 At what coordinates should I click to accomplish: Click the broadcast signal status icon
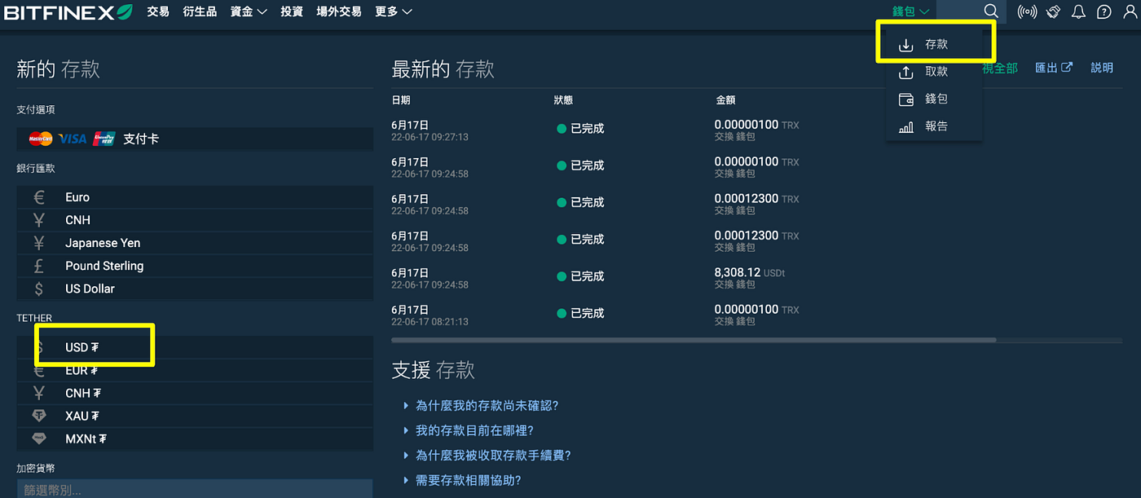pos(1028,11)
